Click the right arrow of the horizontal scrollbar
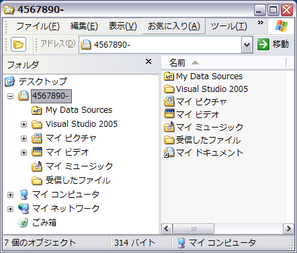Screen dimensions: 297x253 point(288,229)
